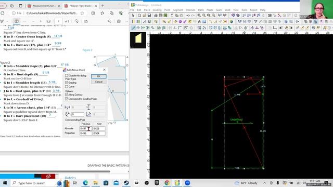Toggle the Grading point type checkbox
The height and width of the screenshot is (187, 333).
click(x=67, y=83)
